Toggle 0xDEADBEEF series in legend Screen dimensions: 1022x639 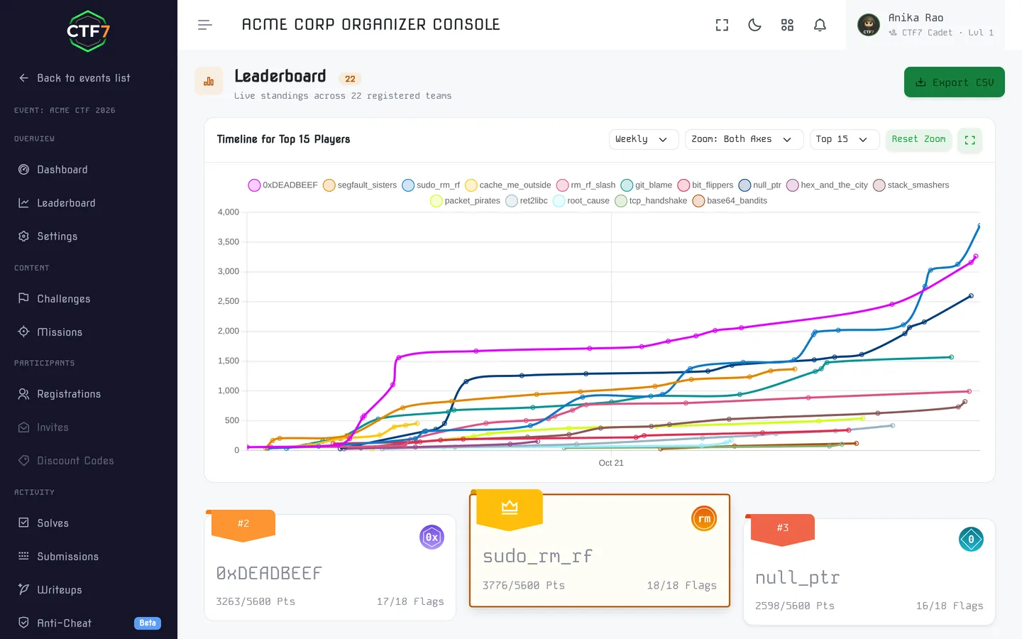click(x=283, y=185)
